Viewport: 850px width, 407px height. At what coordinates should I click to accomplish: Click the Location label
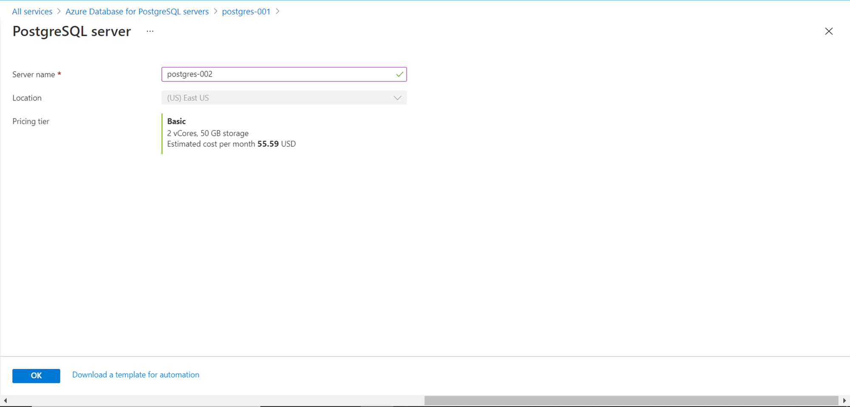[27, 98]
